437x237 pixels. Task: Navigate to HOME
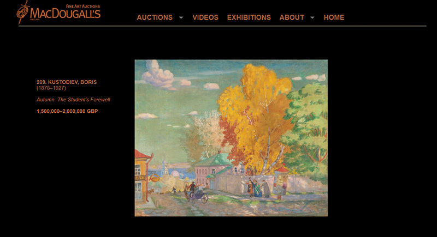334,17
